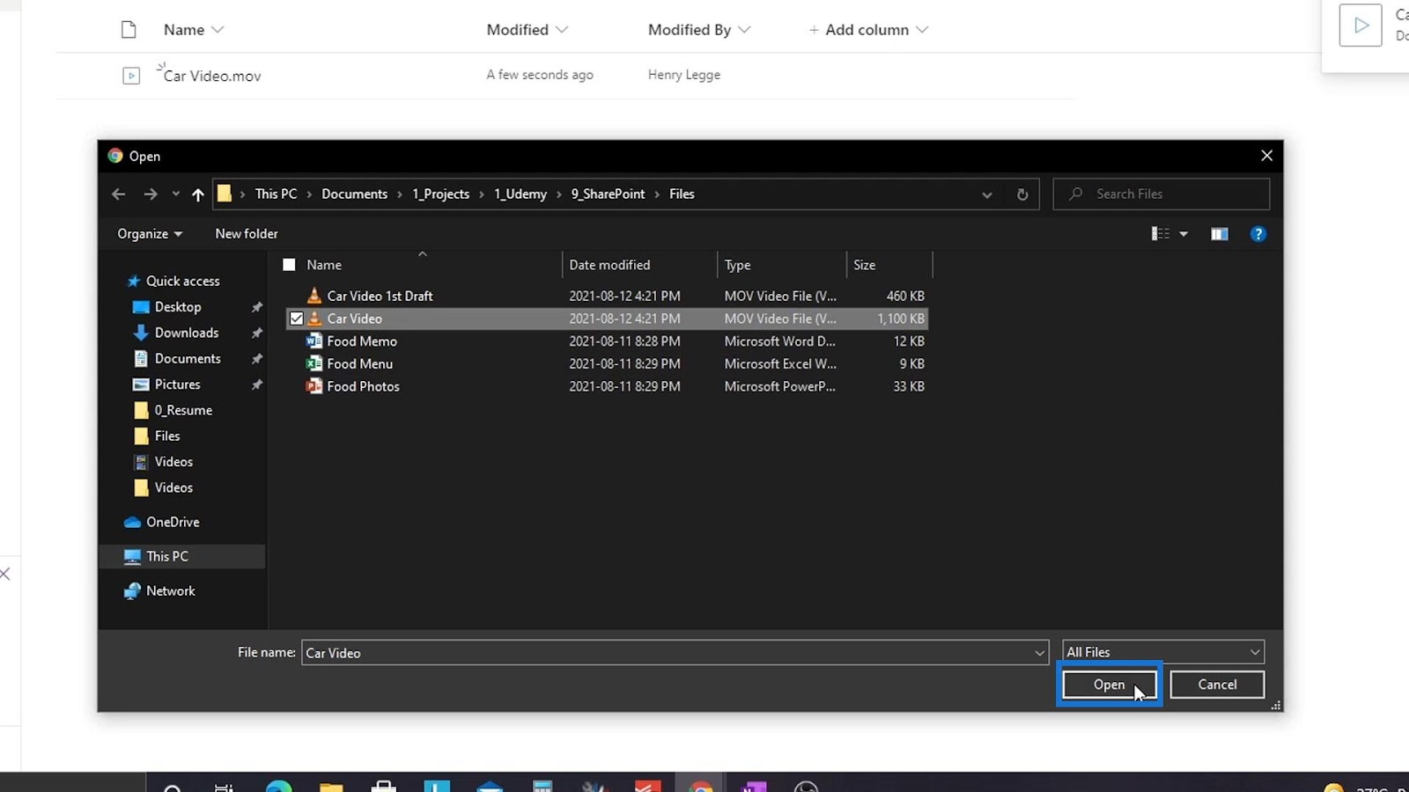This screenshot has height=792, width=1409.
Task: Click the Cancel button
Action: (x=1217, y=685)
